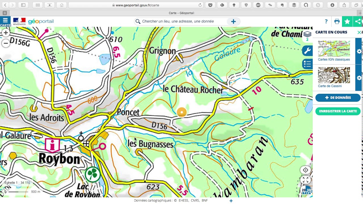Open the browser share menu
Viewport: 363px width, 204px height.
344,5
